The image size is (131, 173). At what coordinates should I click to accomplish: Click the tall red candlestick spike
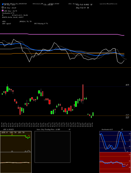[x=83, y=93]
